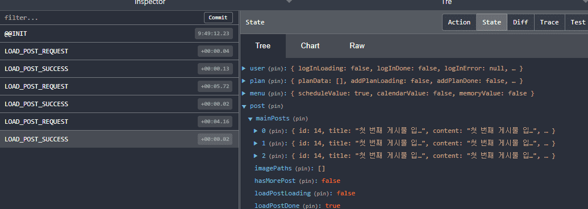
Task: Select LOAD_POST_SUCCESS action at +00:00.13
Action: (119, 69)
